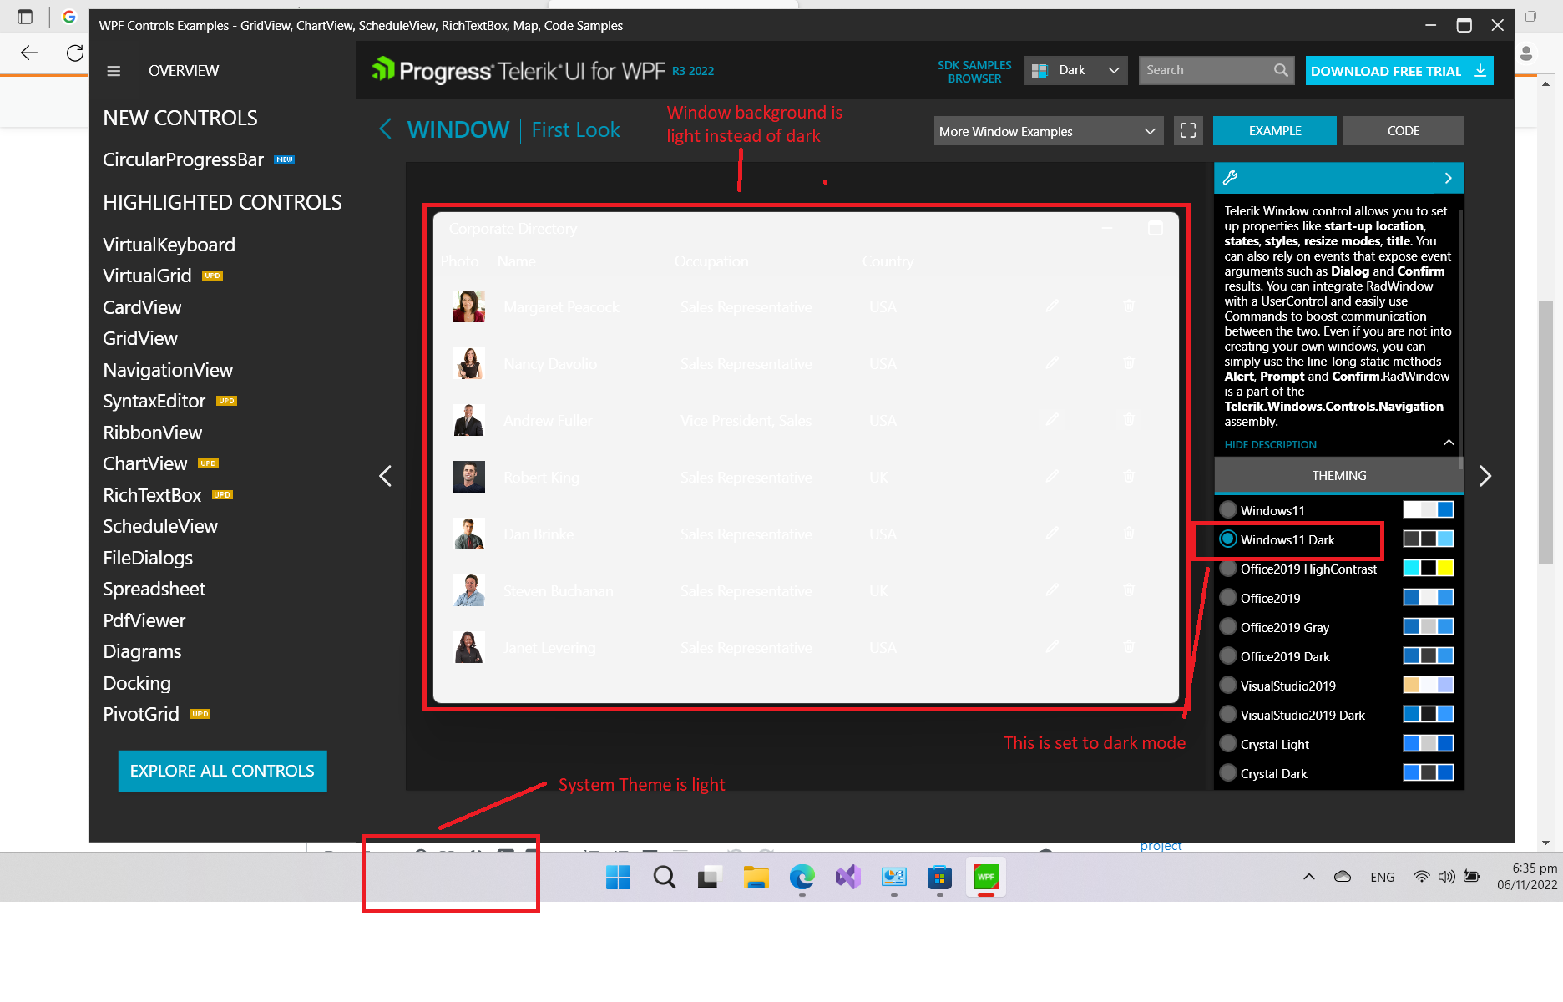
Task: Open the hamburger menu next to Overview
Action: (114, 71)
